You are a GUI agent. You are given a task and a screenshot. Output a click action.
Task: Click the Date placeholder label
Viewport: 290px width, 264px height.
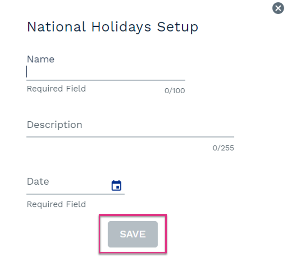[38, 181]
